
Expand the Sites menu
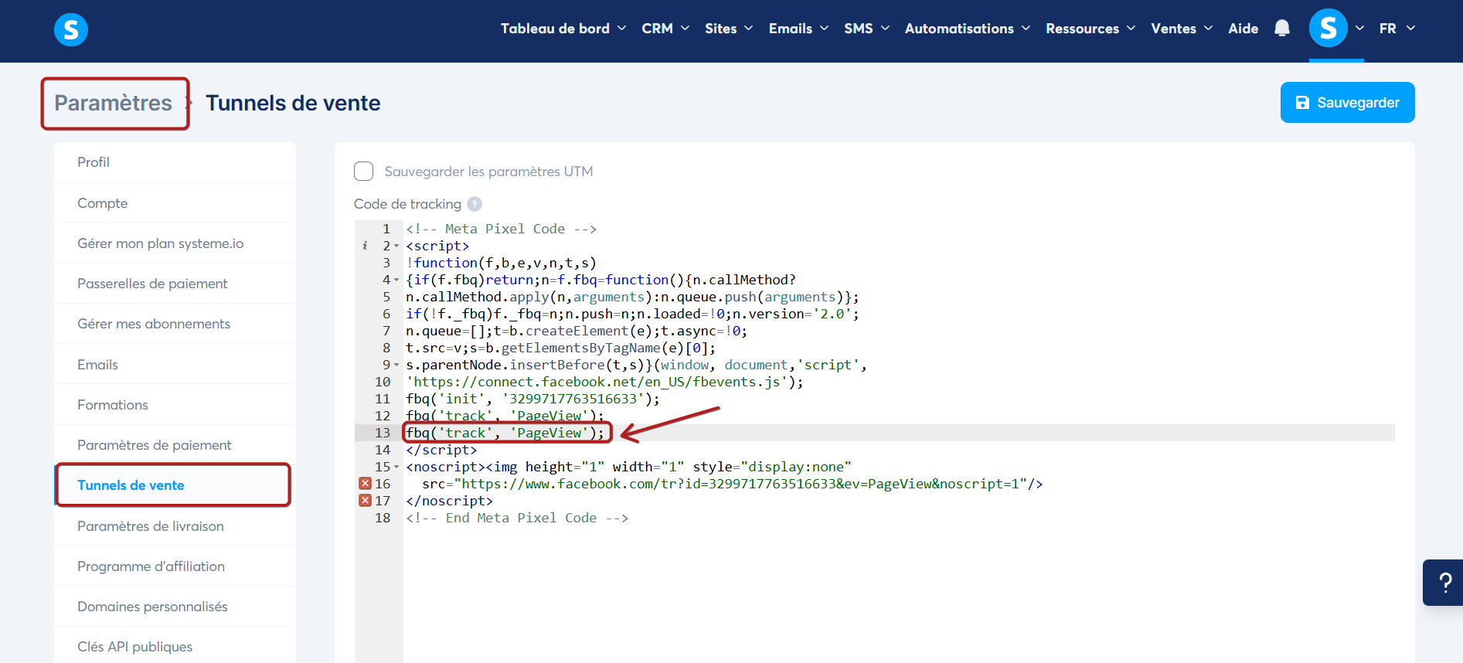pos(729,29)
